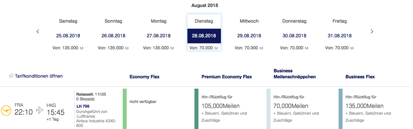Click the popup icon beside Tarifkonditionen öffnen
This screenshot has width=413, height=129.
11,76
